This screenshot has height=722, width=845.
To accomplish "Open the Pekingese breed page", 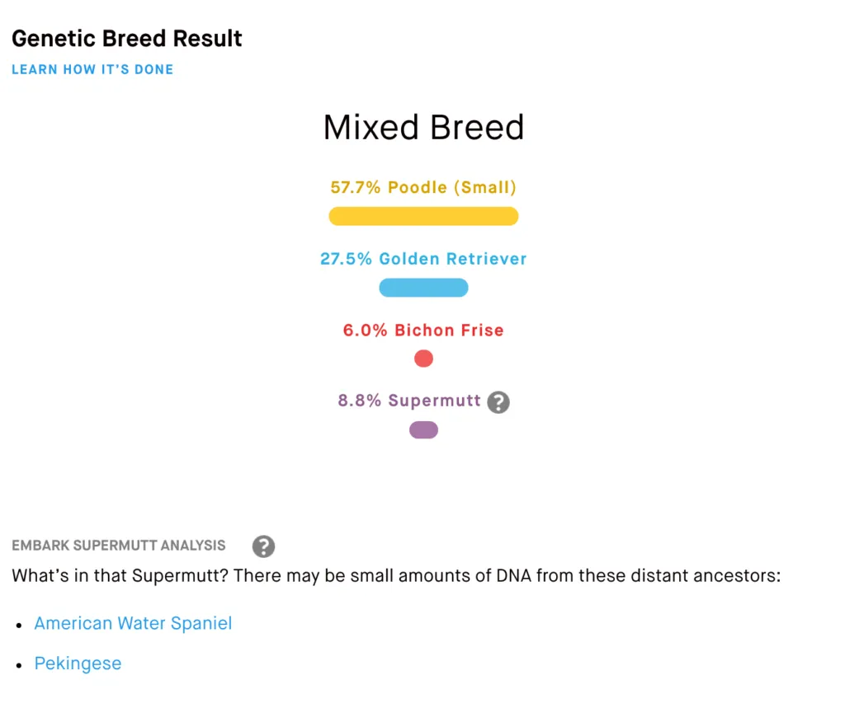I will pyautogui.click(x=78, y=663).
